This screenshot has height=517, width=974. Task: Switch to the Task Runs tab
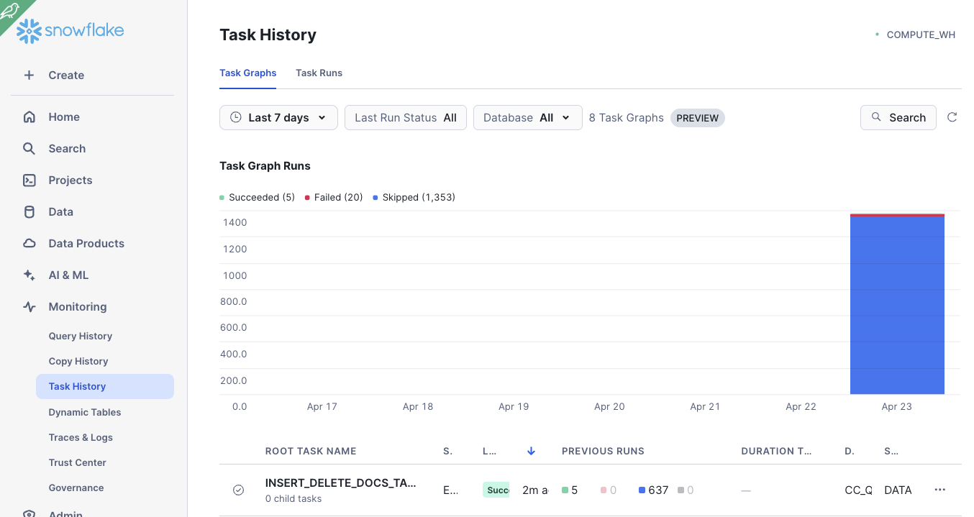319,73
